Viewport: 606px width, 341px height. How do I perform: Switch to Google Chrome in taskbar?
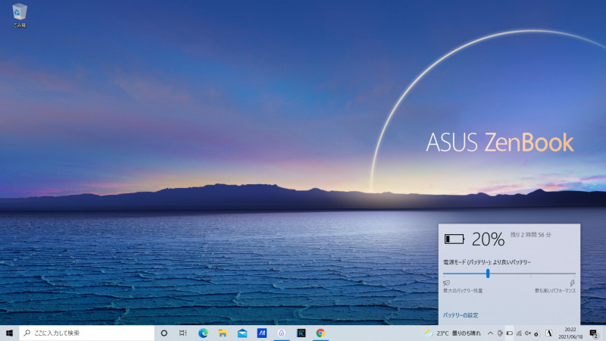point(320,333)
